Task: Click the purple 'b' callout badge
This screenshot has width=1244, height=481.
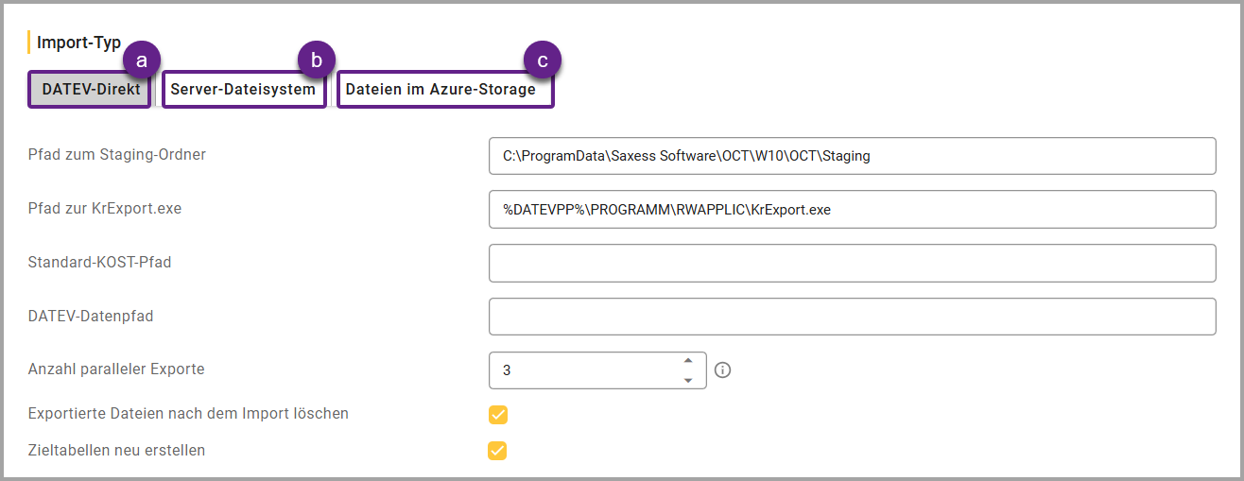Action: (317, 60)
